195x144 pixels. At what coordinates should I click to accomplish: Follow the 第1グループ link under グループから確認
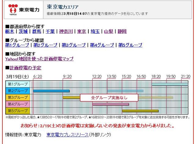(17, 45)
